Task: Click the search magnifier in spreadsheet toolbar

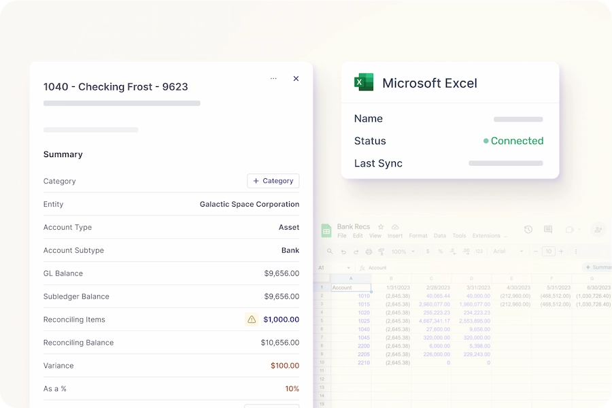Action: (330, 252)
